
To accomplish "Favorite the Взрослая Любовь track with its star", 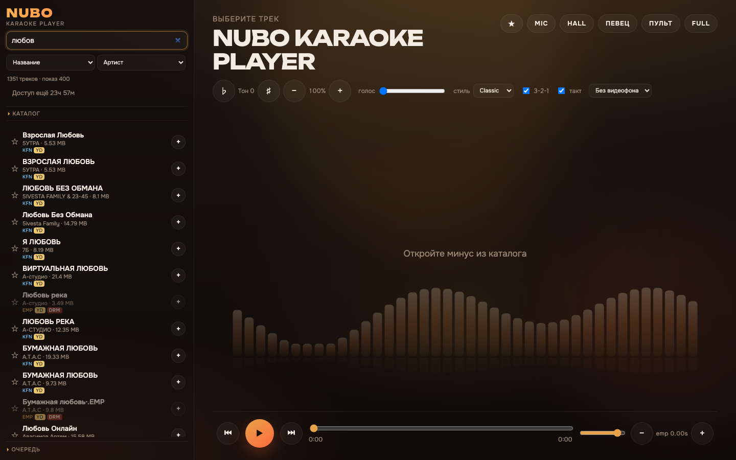I will [15, 142].
